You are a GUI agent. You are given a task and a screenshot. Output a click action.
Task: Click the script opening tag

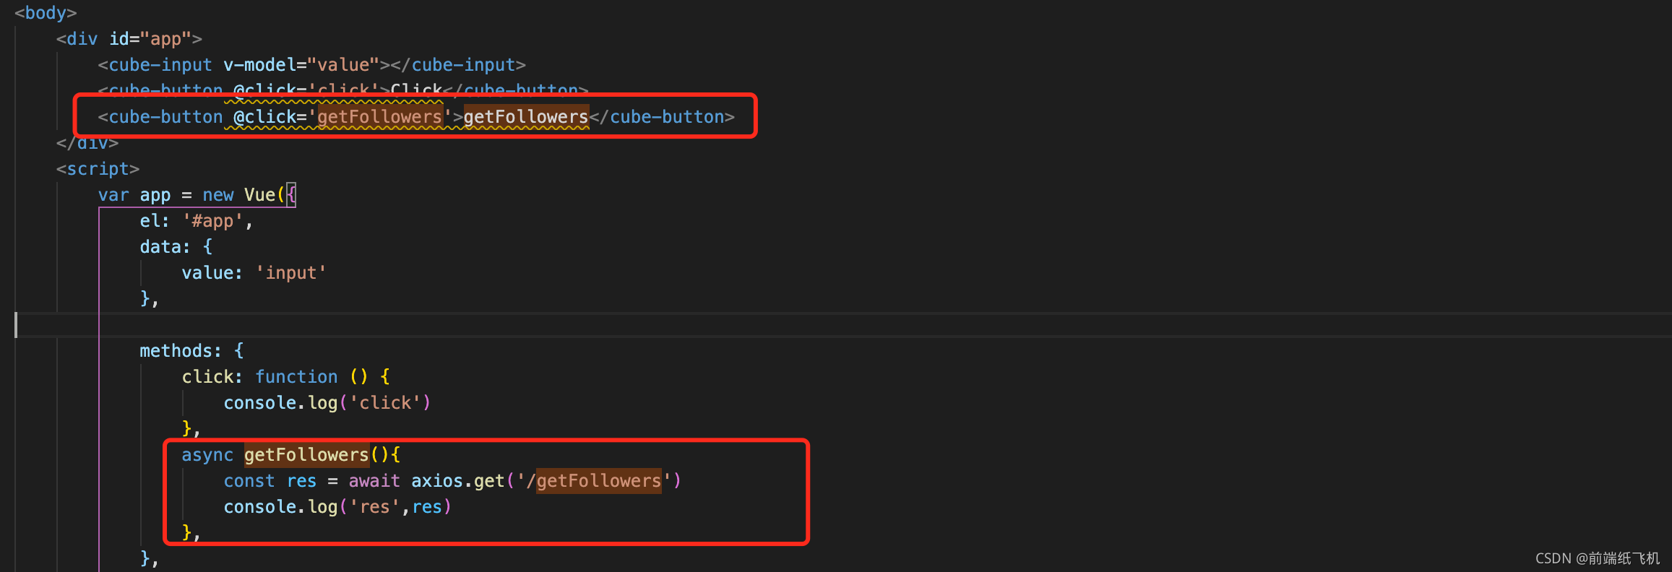click(98, 169)
